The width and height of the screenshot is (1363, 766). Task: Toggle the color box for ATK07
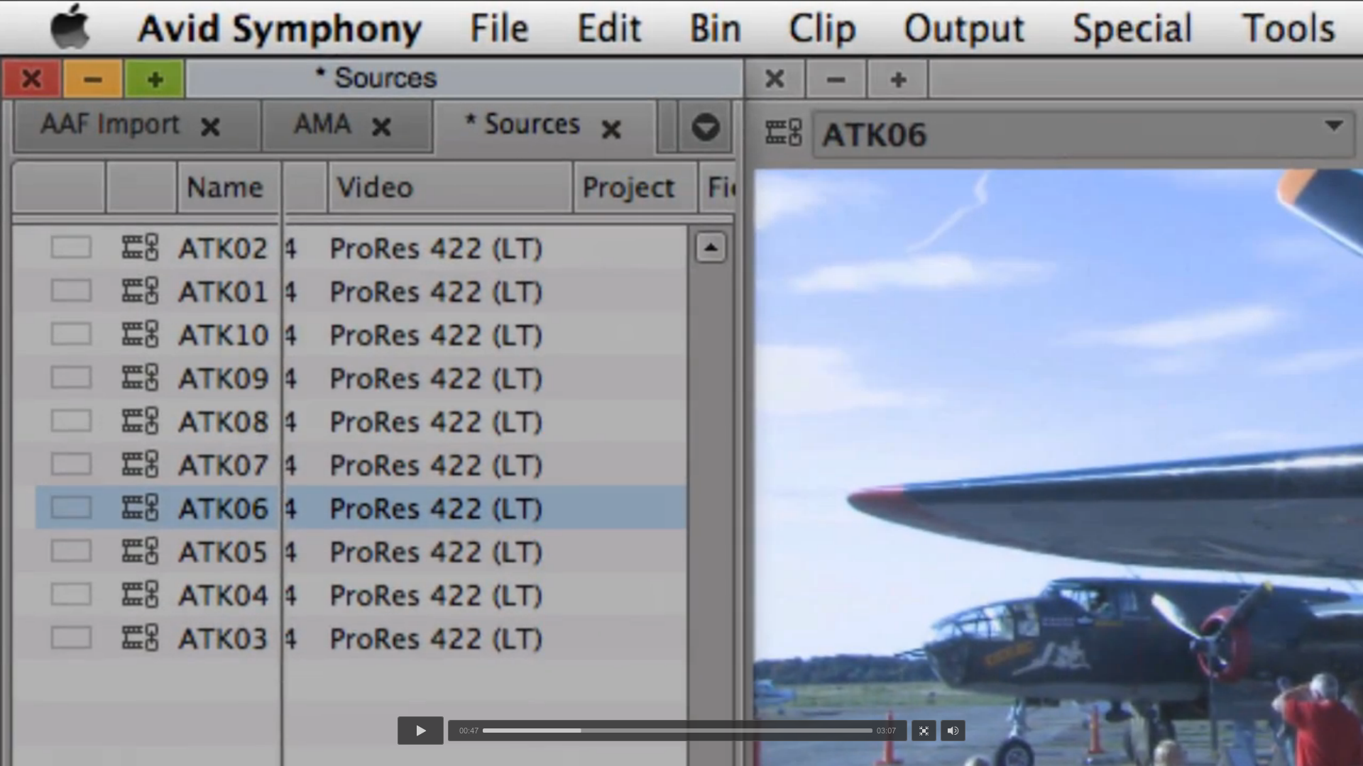[x=71, y=465]
